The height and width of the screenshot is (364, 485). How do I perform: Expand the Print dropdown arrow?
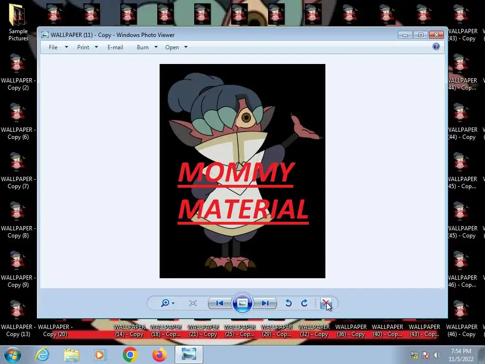(96, 47)
